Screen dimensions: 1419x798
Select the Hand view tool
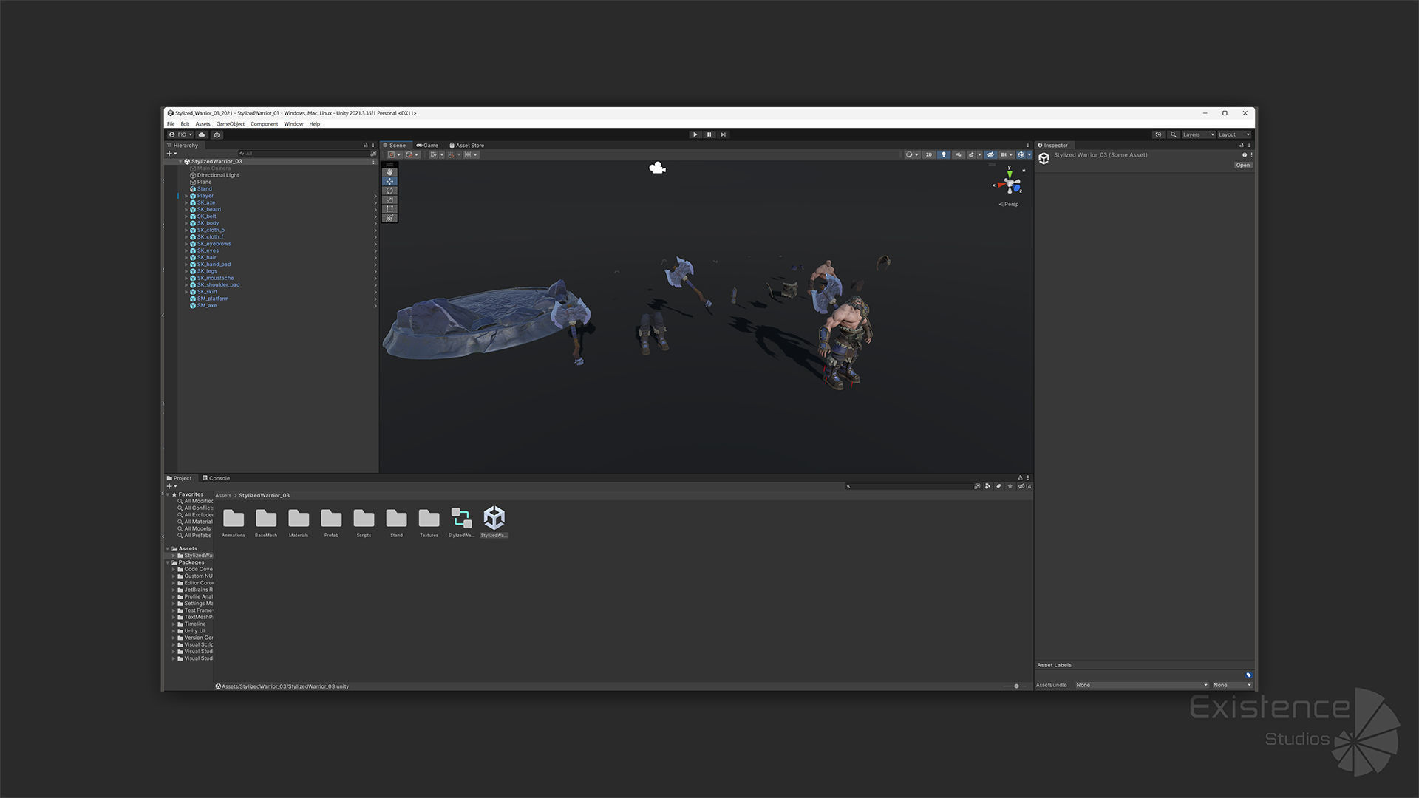[389, 172]
